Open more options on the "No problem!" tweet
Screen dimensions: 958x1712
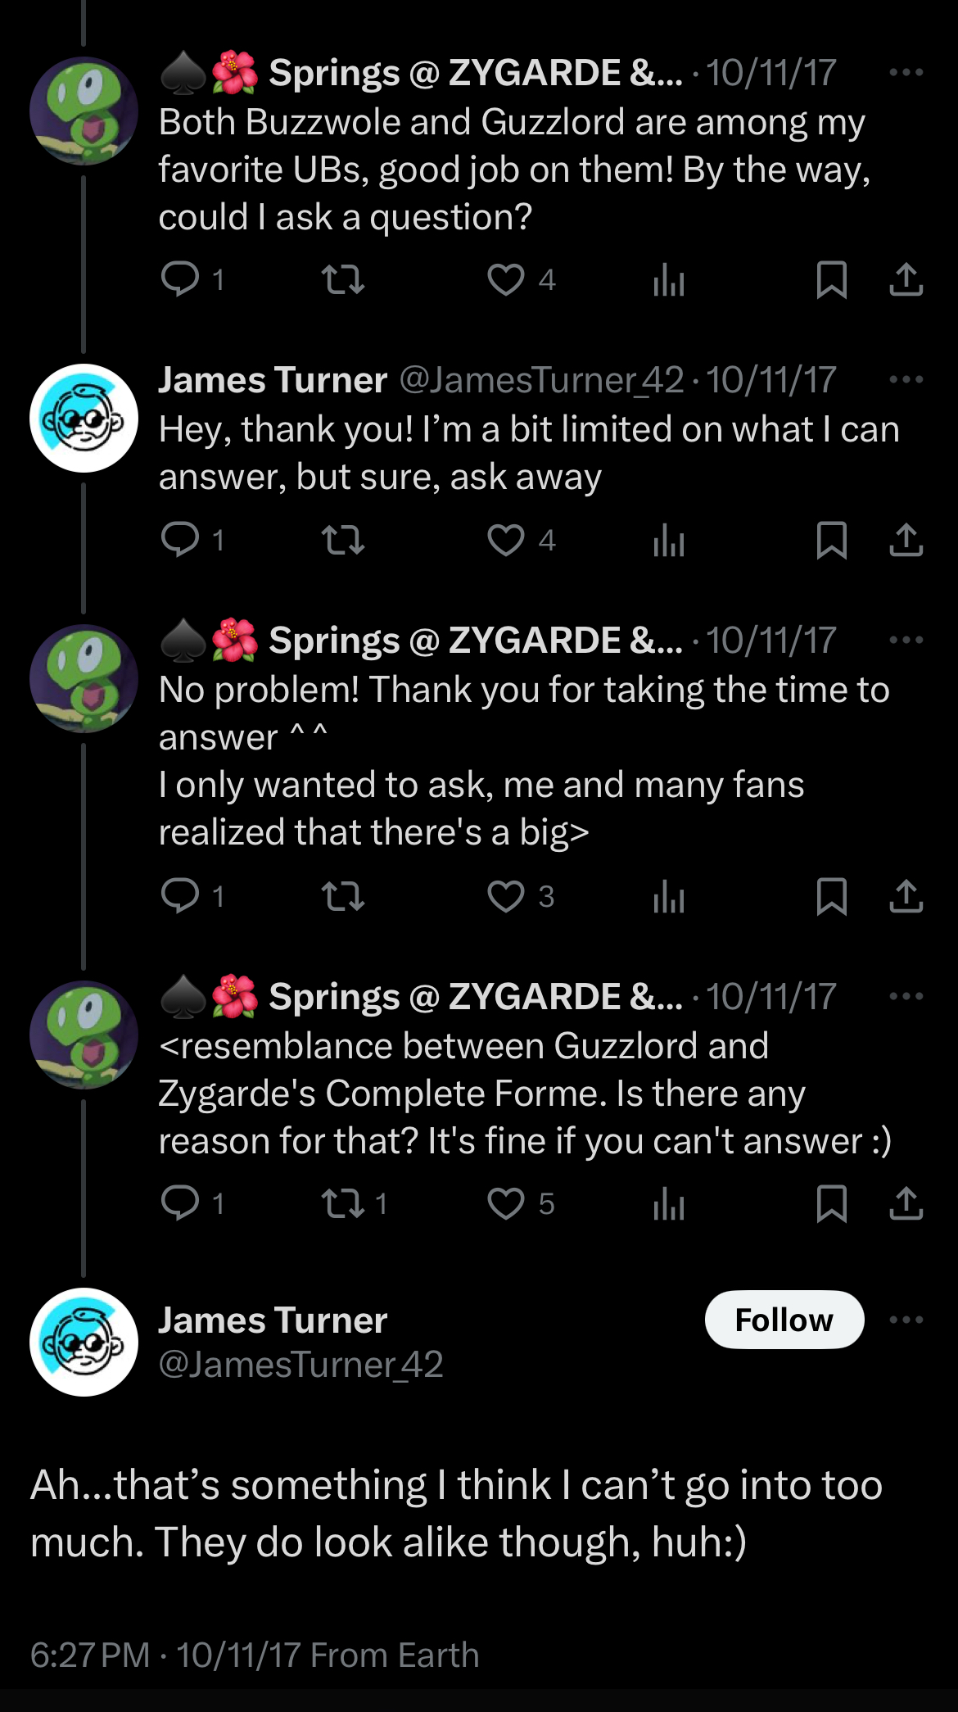(906, 640)
